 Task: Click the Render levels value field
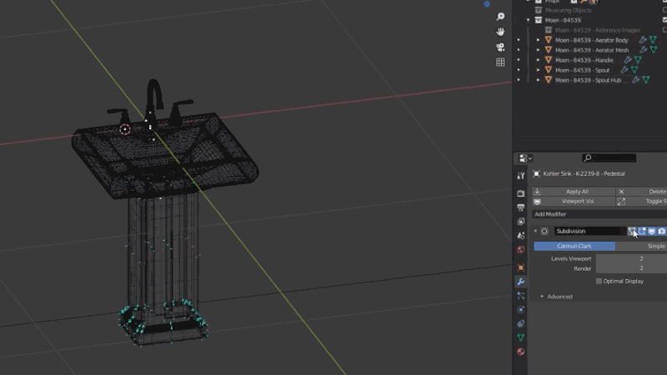[x=631, y=268]
